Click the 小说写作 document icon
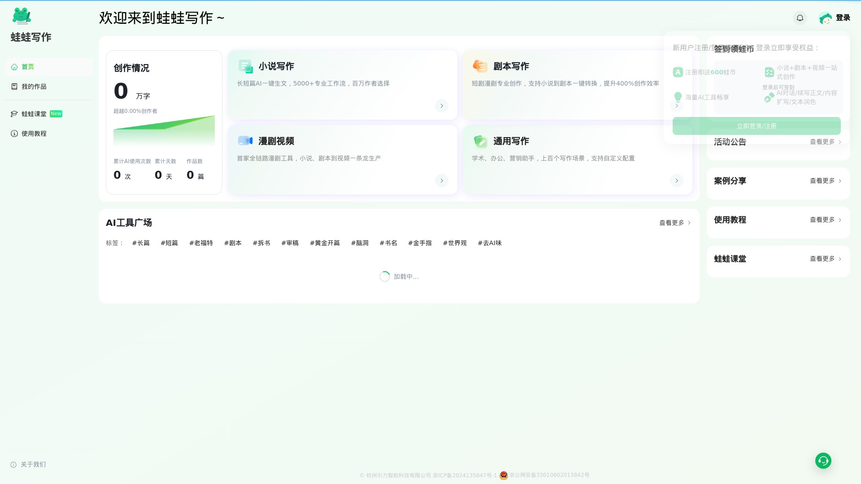This screenshot has width=861, height=484. tap(245, 66)
